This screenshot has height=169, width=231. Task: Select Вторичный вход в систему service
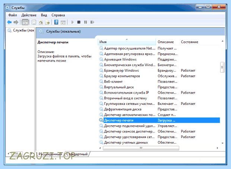point(126,98)
